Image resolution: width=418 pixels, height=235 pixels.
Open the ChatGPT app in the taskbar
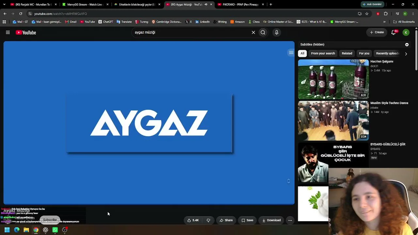pyautogui.click(x=45, y=230)
